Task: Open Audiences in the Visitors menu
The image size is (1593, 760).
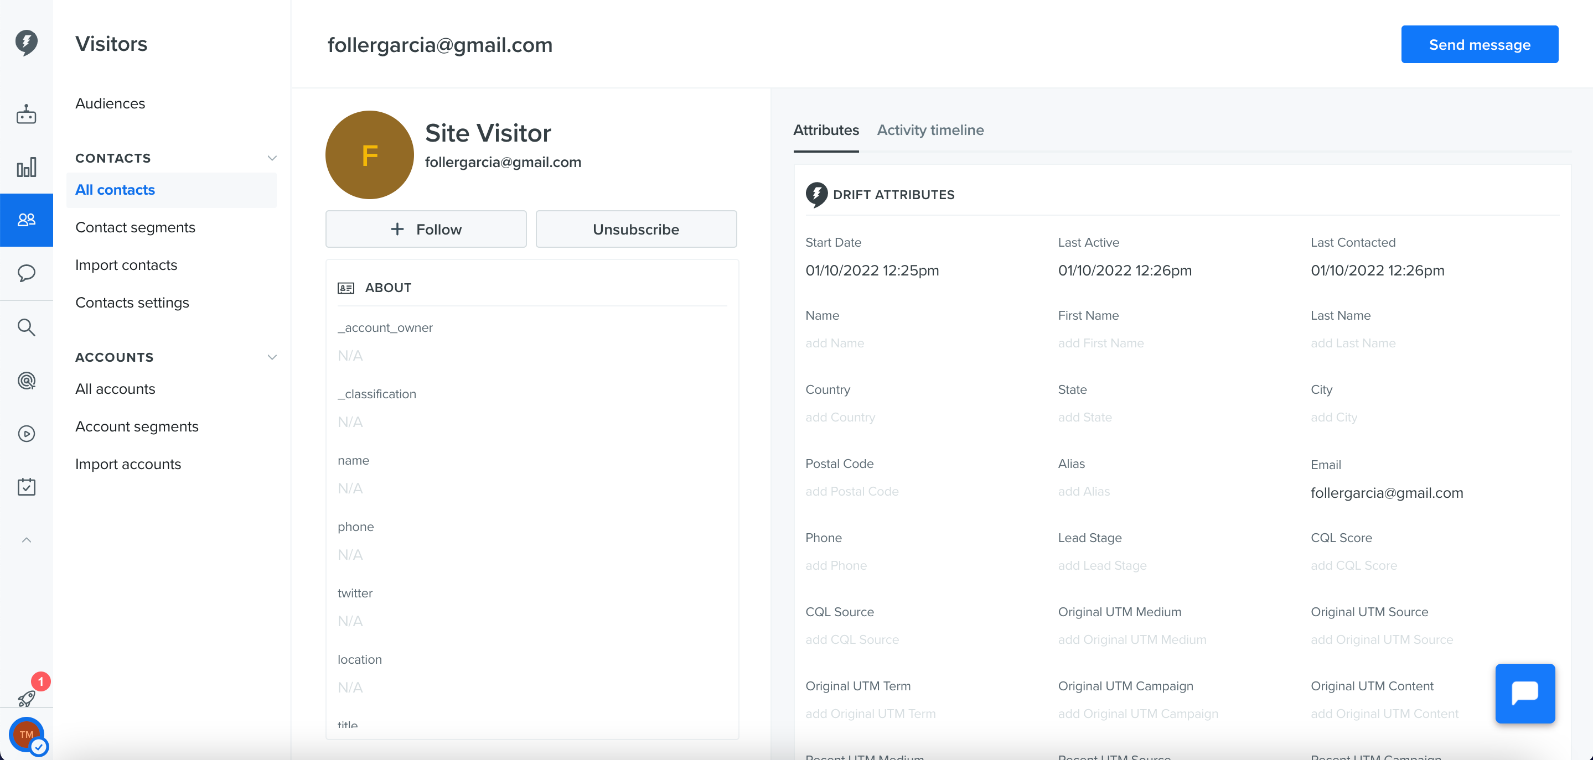Action: point(110,103)
